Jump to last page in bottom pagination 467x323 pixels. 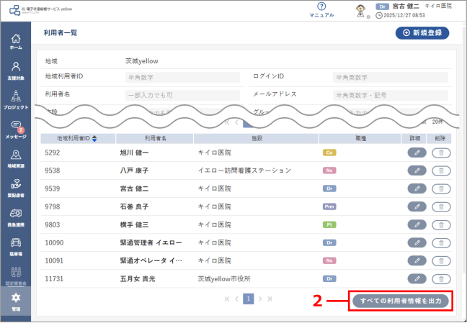click(x=270, y=298)
